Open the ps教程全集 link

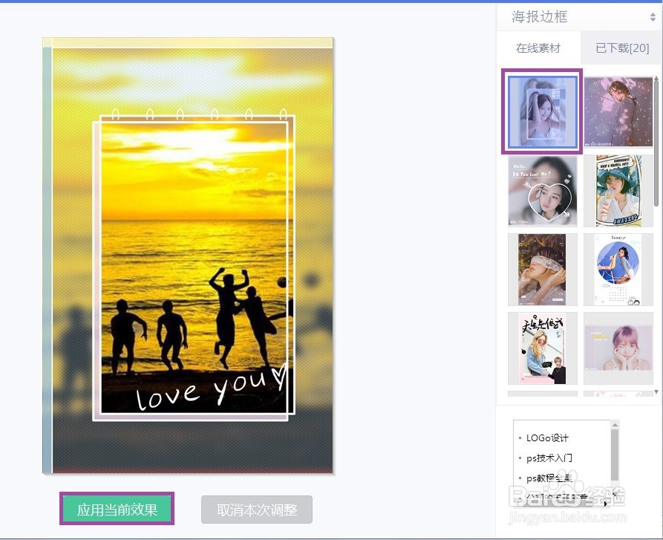click(x=549, y=478)
